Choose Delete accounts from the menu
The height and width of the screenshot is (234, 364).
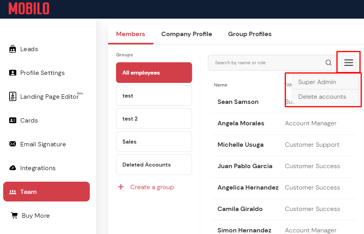pyautogui.click(x=325, y=97)
